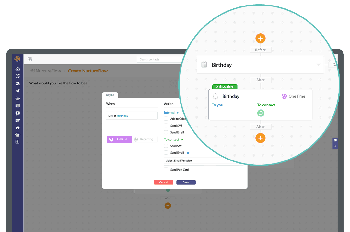350x232 pixels.
Task: Enable Internal Send Email checkbox
Action: (166, 132)
